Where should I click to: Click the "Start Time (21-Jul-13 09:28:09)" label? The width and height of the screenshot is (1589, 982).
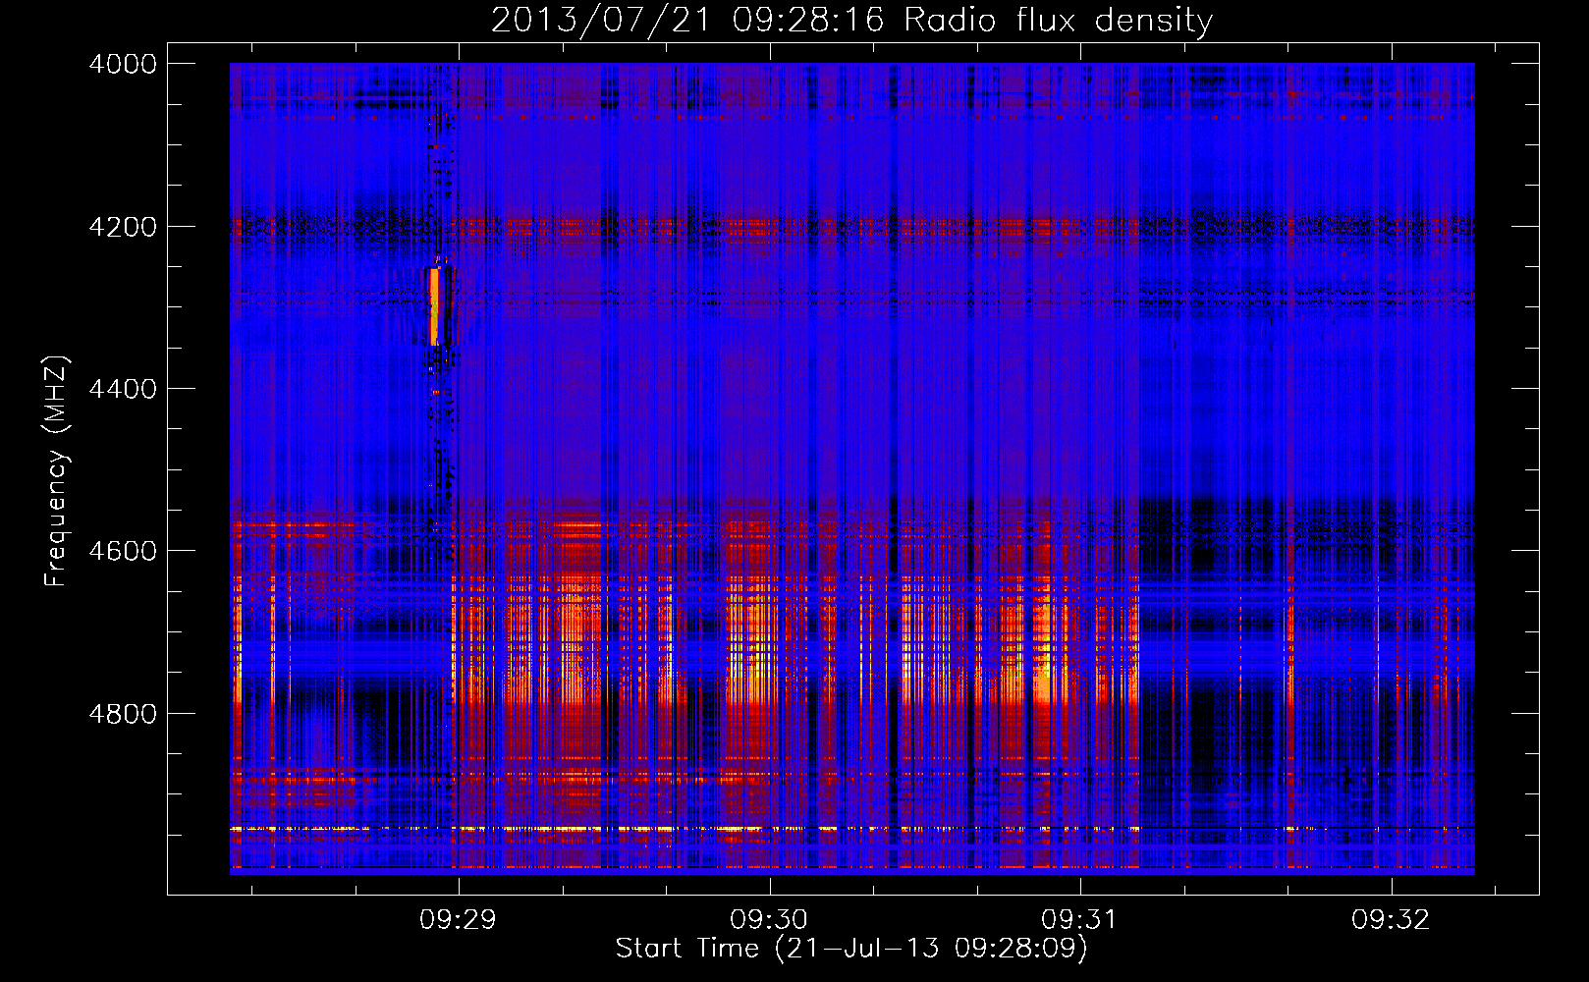(851, 949)
